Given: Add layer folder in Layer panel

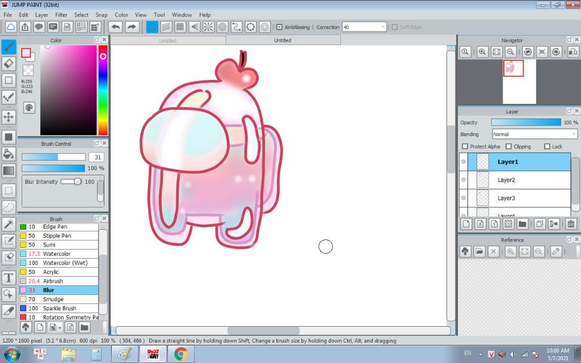Looking at the screenshot, I should click(x=522, y=223).
